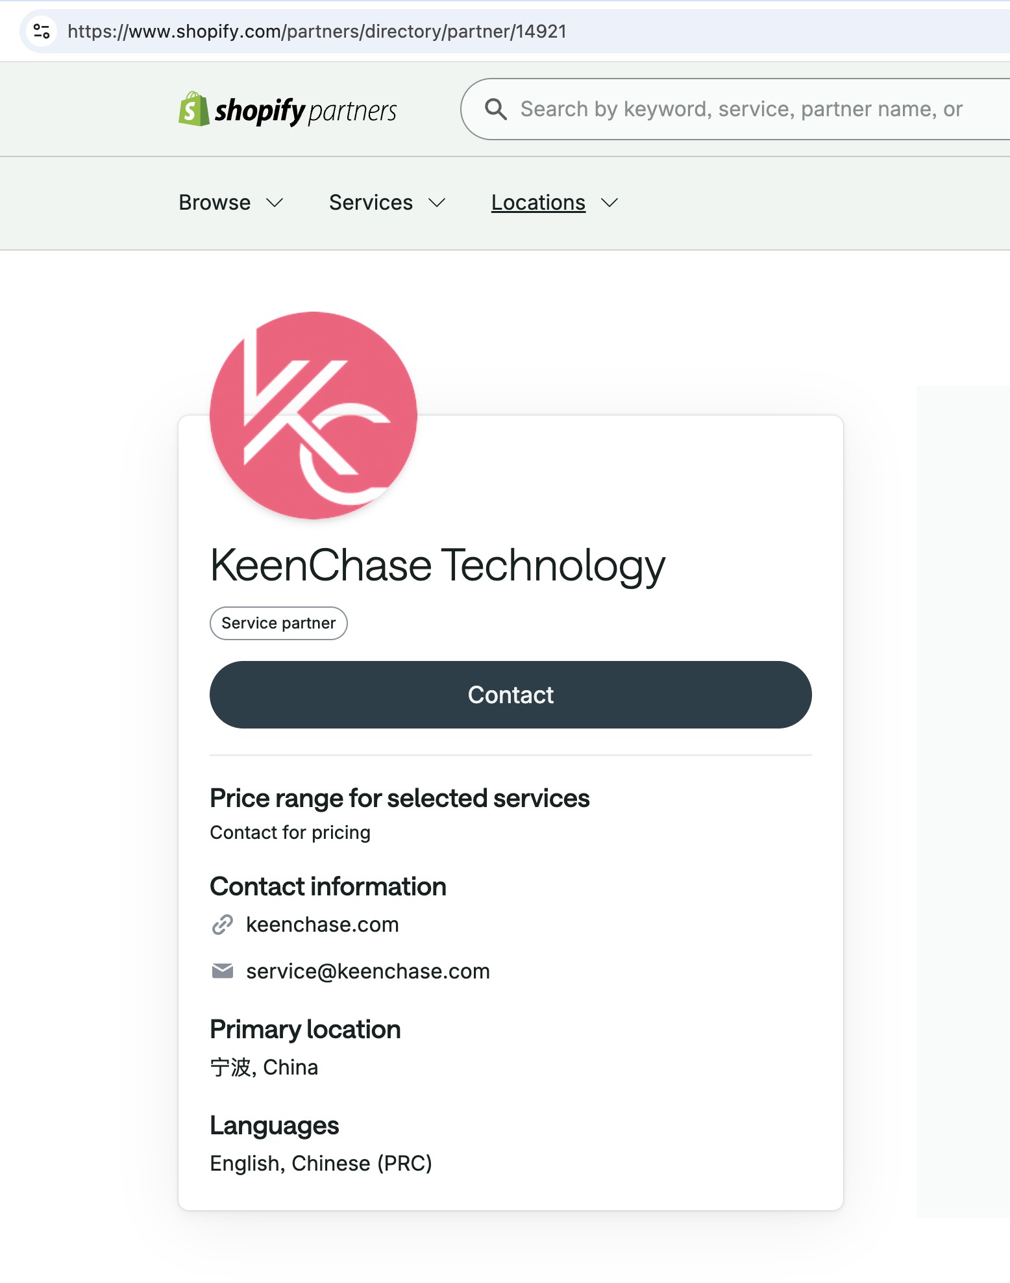The width and height of the screenshot is (1010, 1283).
Task: Click the Service partner badge
Action: [278, 623]
